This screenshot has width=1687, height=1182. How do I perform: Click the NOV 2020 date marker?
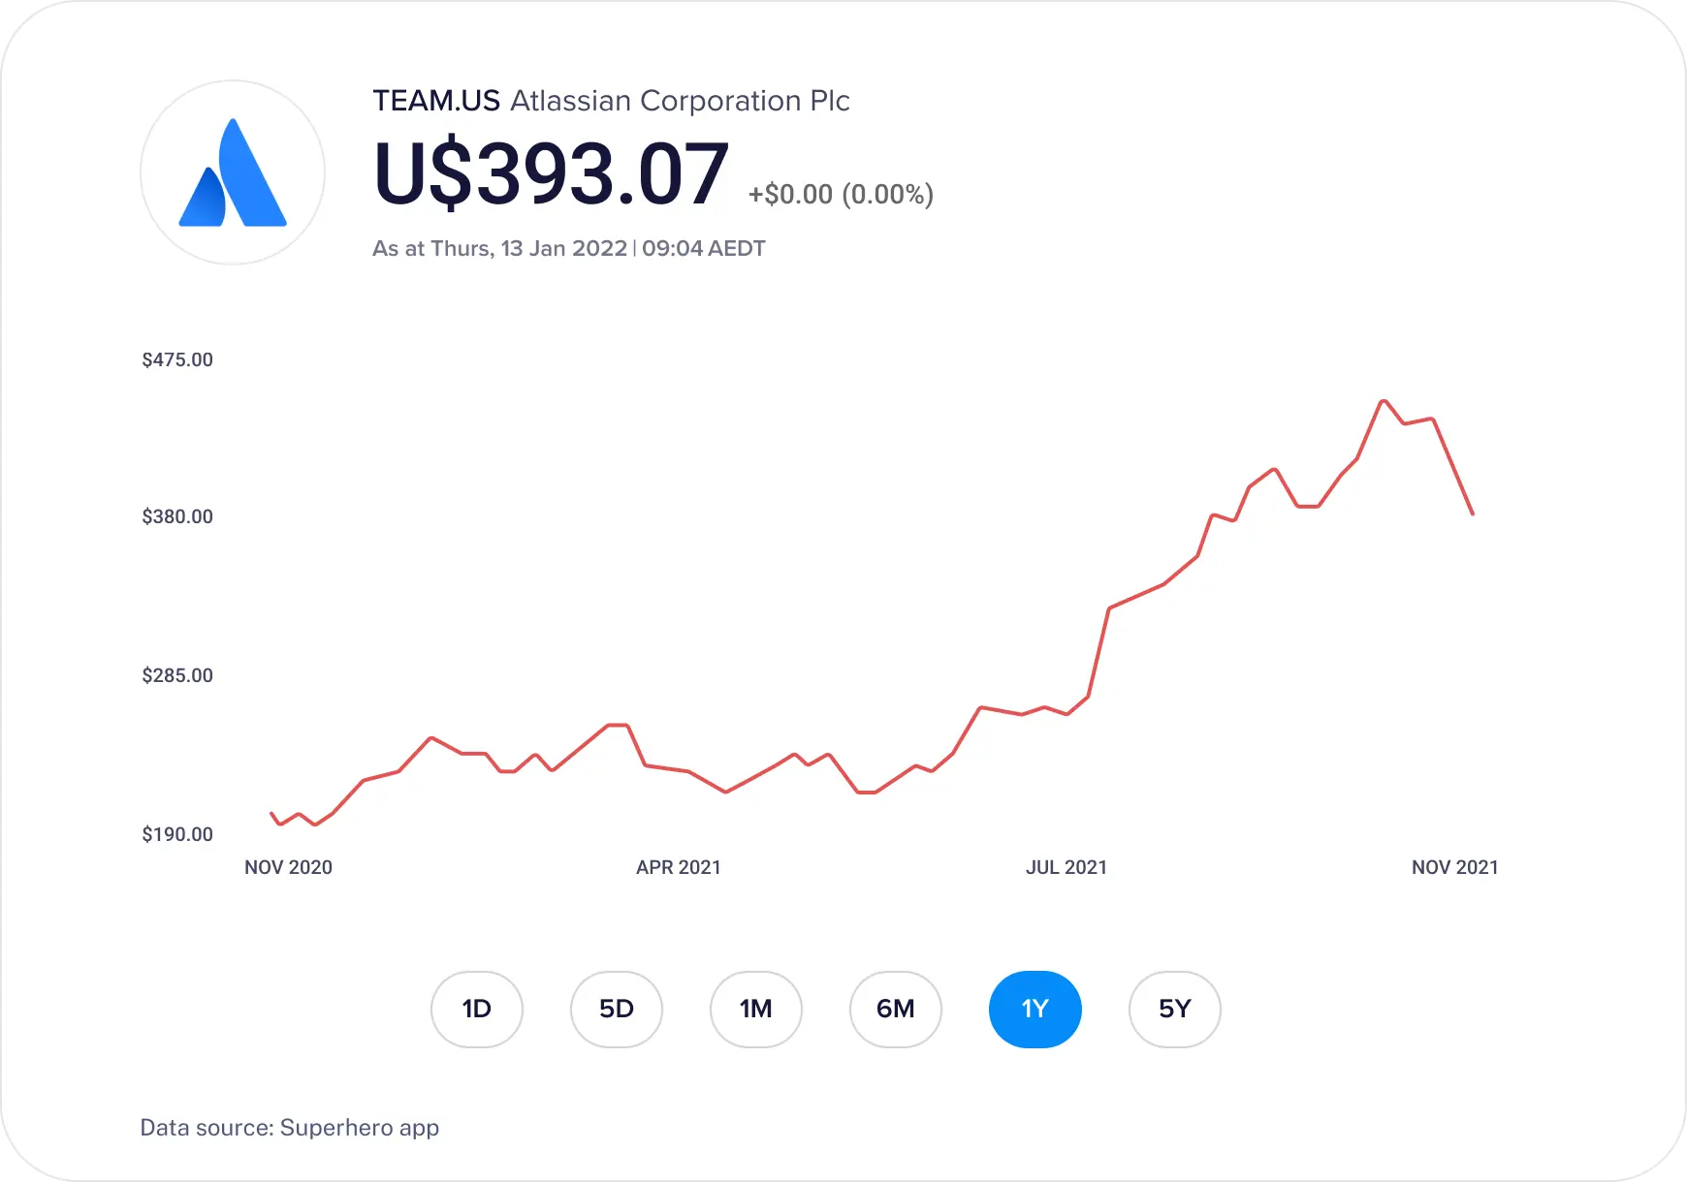(x=288, y=867)
